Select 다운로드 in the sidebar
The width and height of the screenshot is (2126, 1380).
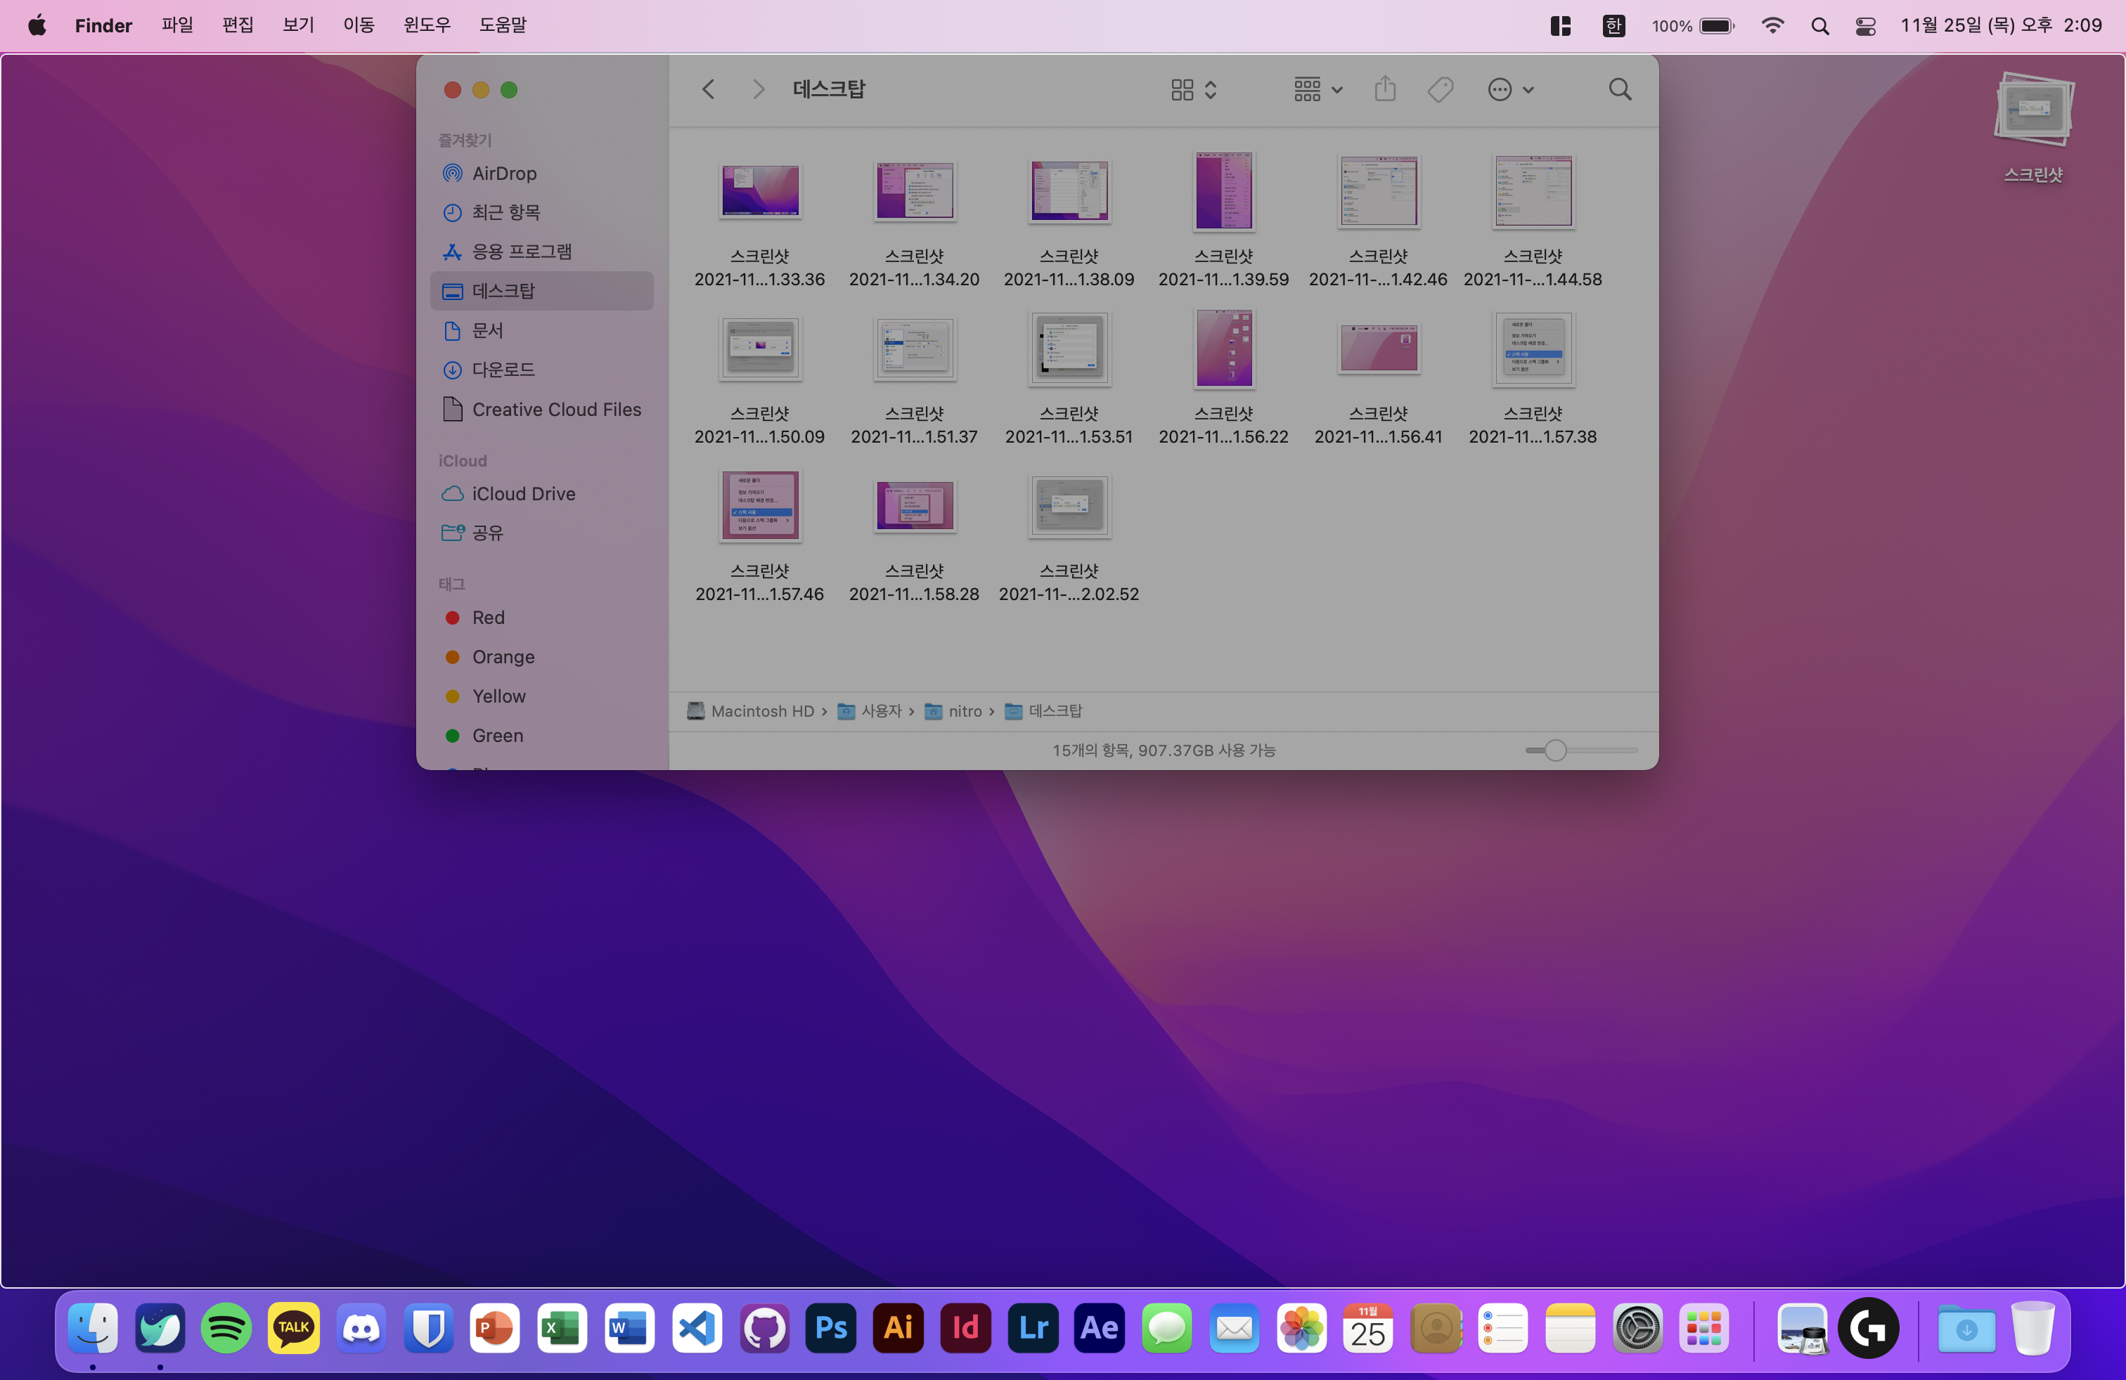click(502, 370)
